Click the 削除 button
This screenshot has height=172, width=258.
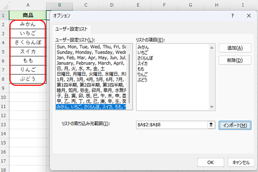pyautogui.click(x=233, y=60)
